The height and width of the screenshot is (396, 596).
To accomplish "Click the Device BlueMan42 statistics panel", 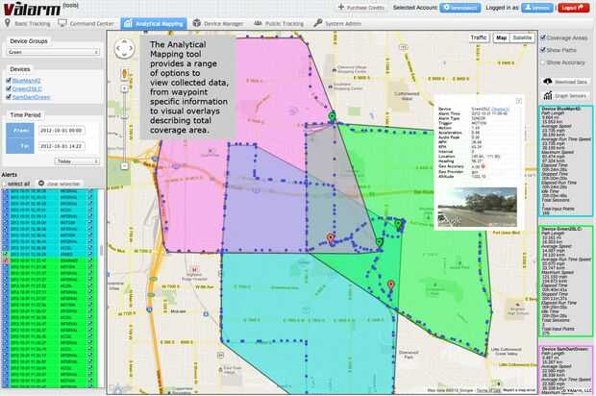I will (x=565, y=161).
